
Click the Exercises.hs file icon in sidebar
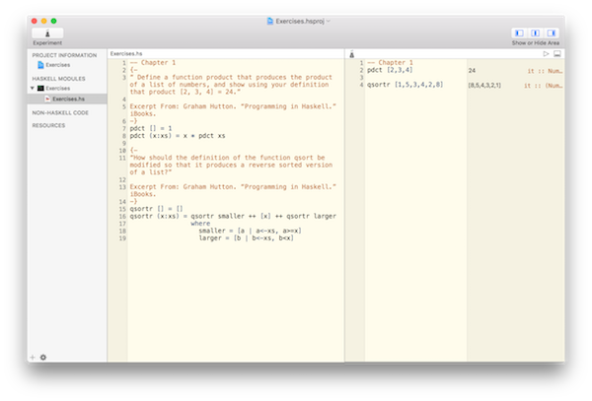[47, 99]
